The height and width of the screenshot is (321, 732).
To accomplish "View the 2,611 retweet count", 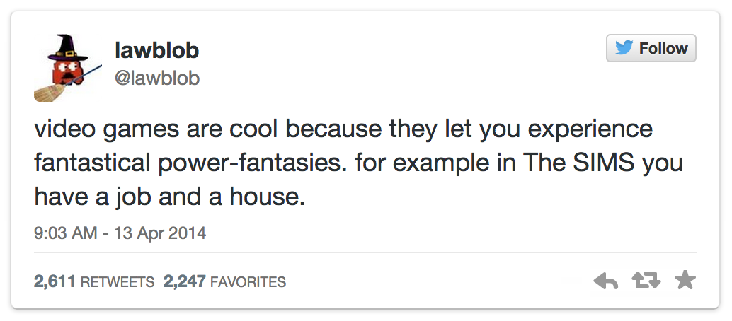I will 55,281.
